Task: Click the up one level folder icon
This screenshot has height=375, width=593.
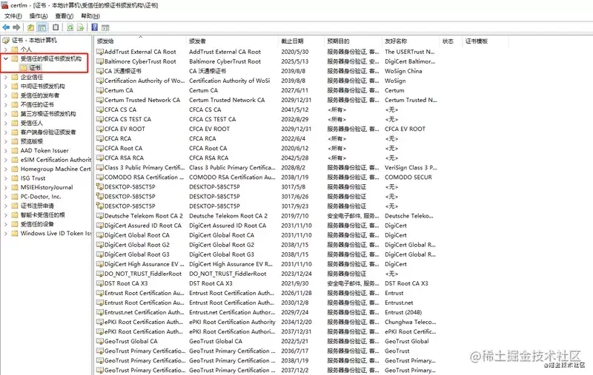Action: point(30,27)
